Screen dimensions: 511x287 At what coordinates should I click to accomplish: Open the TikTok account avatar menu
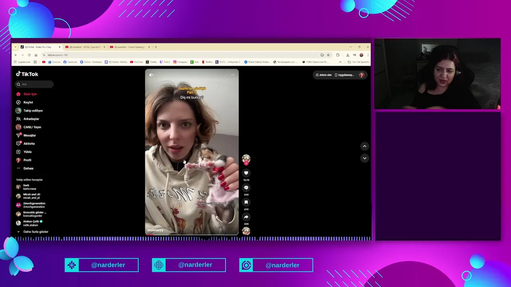click(x=362, y=75)
